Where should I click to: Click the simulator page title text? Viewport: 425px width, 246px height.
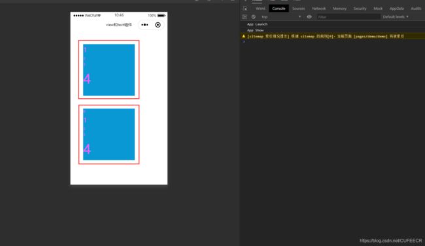click(x=119, y=25)
